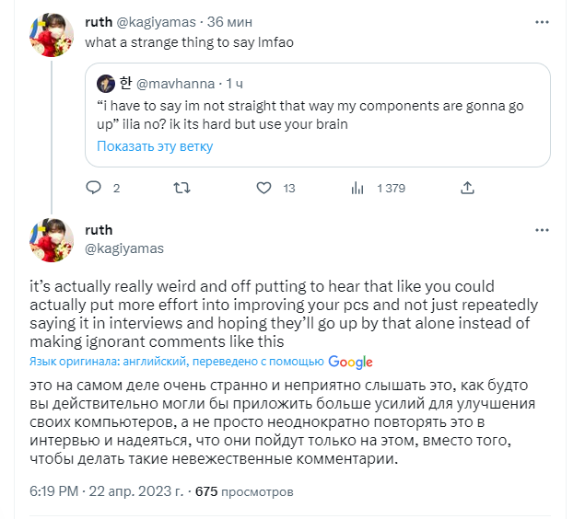Click 'ruth' display name on main tweet
The image size is (585, 519).
click(x=99, y=230)
